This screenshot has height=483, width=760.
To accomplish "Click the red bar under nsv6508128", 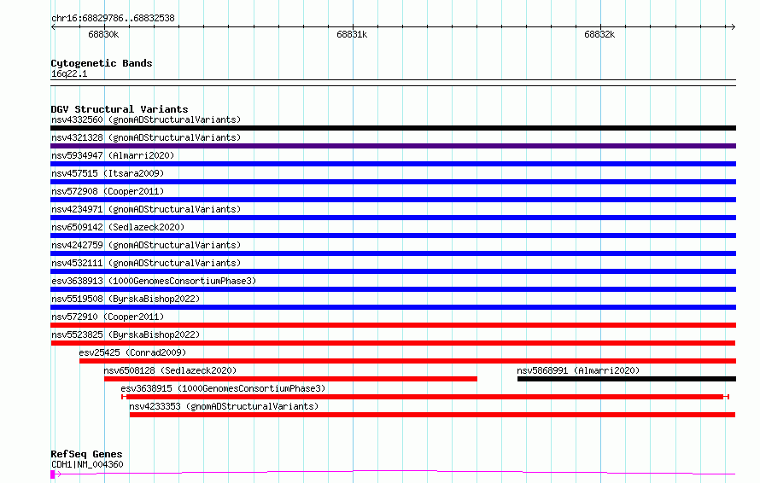I will [x=290, y=379].
